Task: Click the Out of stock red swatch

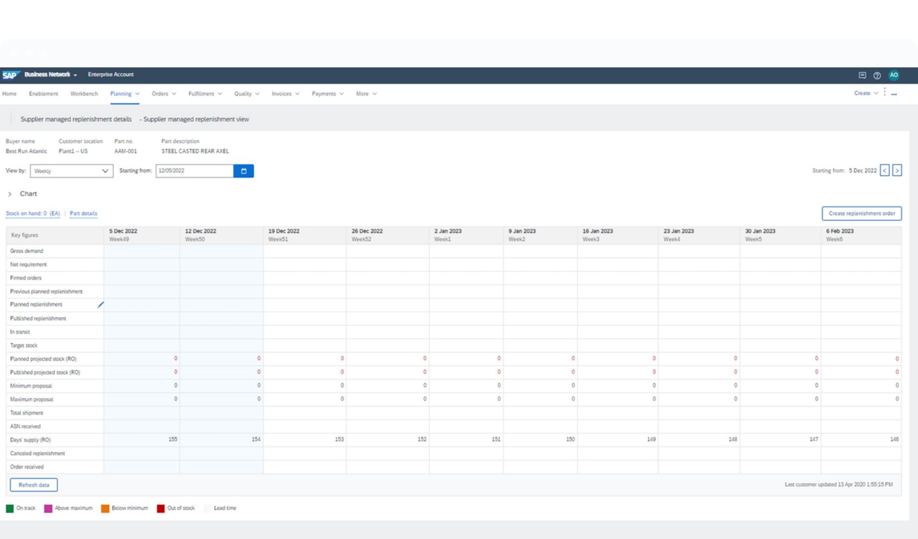Action: [161, 509]
